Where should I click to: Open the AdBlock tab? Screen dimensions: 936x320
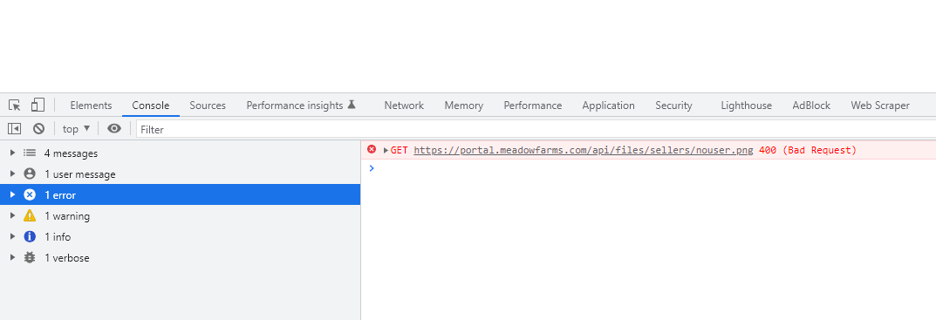click(x=811, y=106)
